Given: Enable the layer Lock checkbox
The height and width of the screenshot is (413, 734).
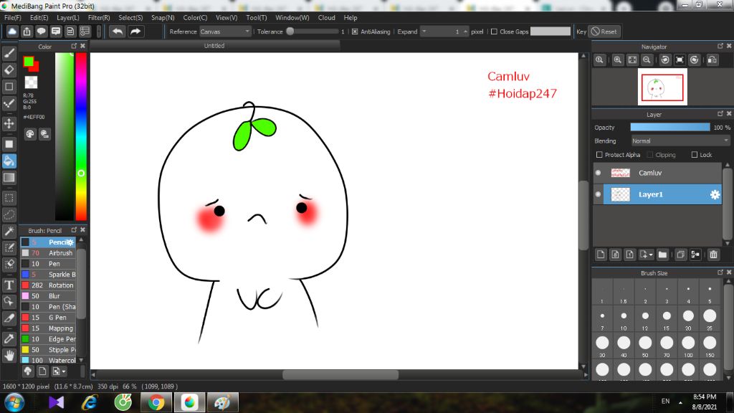Looking at the screenshot, I should [x=695, y=155].
